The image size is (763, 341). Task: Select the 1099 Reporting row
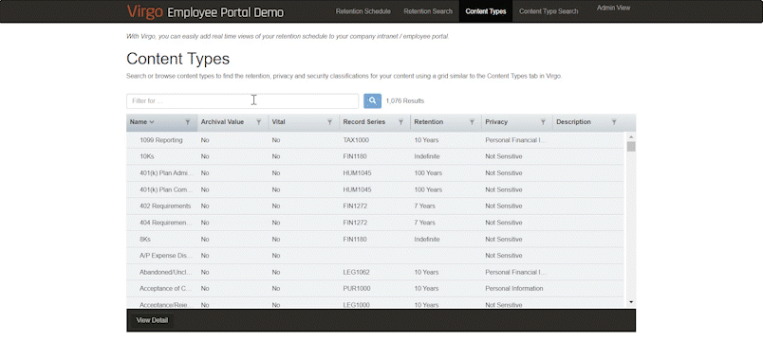[x=375, y=140]
